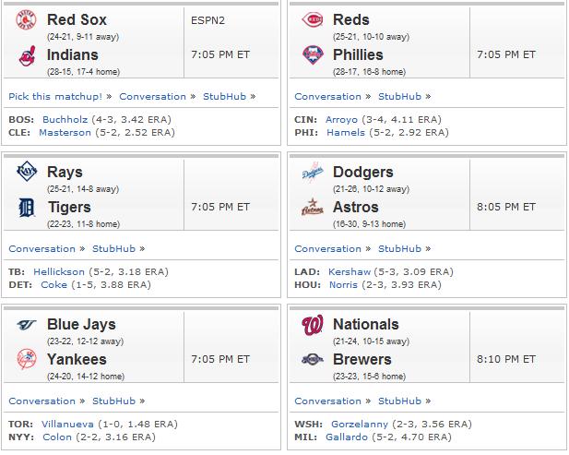Select the Gallardo pitcher link
Viewport: 569px width, 455px height.
tap(347, 437)
